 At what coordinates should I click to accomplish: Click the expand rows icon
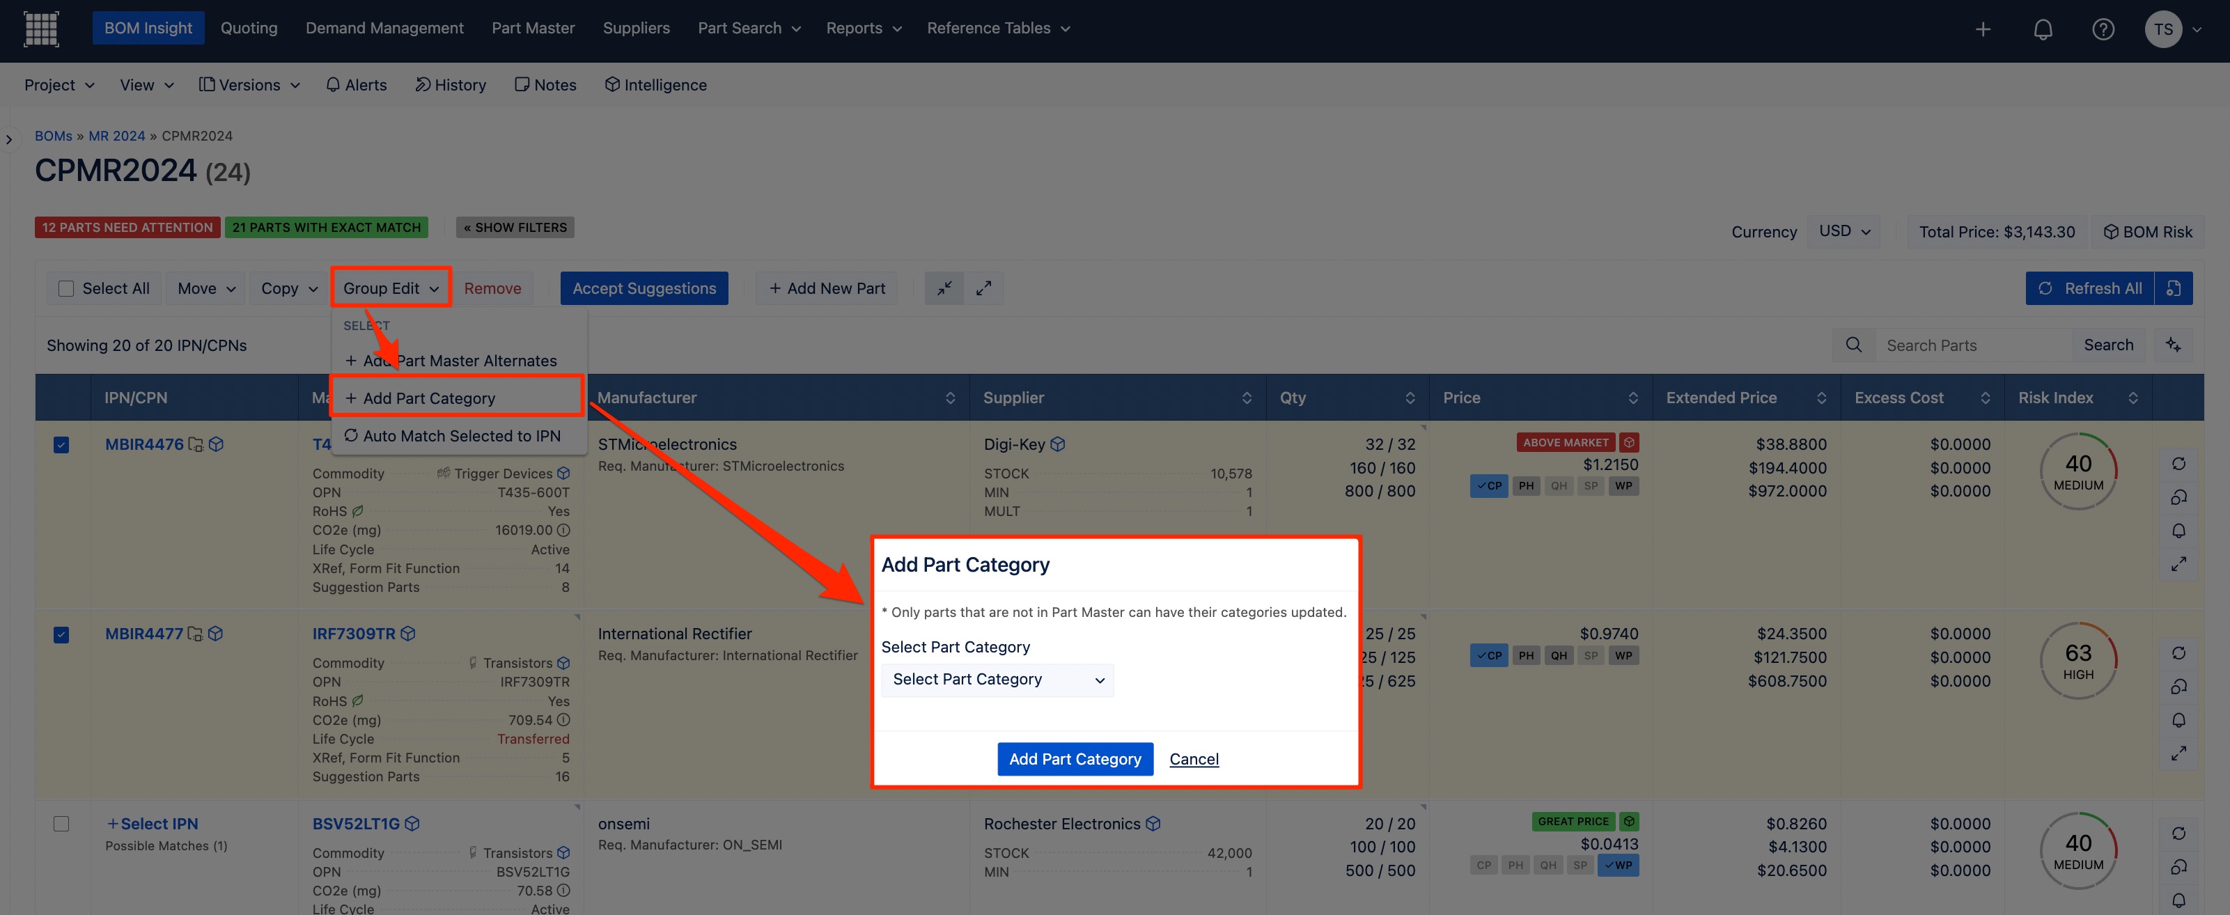pyautogui.click(x=983, y=288)
